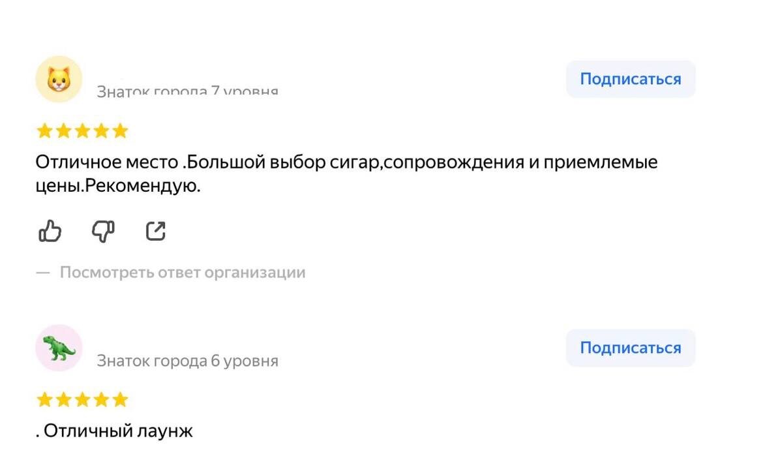Subscribe to the cat-avatar reviewer
The image size is (763, 471).
pyautogui.click(x=630, y=80)
